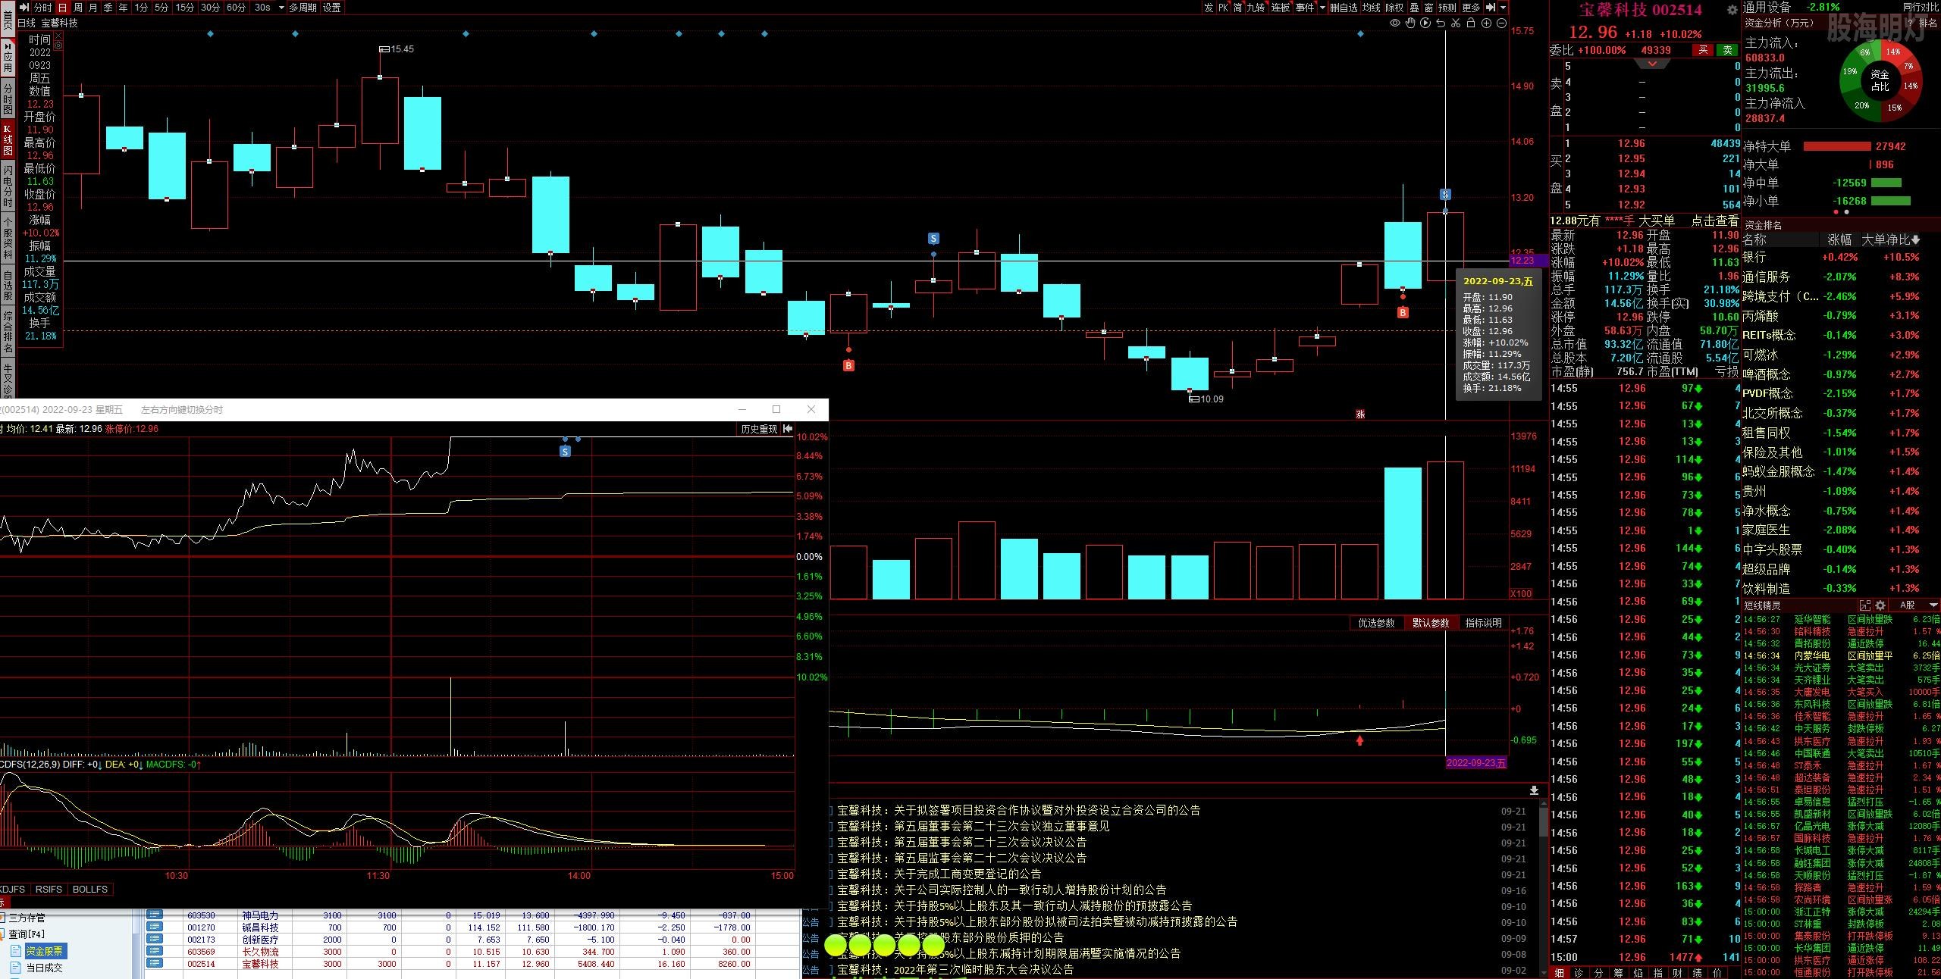Pop out the 短线精灵 panel icon
The height and width of the screenshot is (979, 1941).
coord(1865,605)
